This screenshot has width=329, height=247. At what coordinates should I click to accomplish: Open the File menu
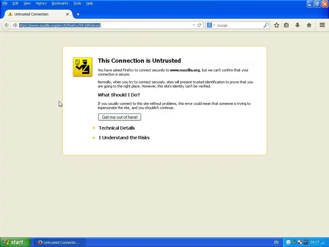(x=5, y=3)
